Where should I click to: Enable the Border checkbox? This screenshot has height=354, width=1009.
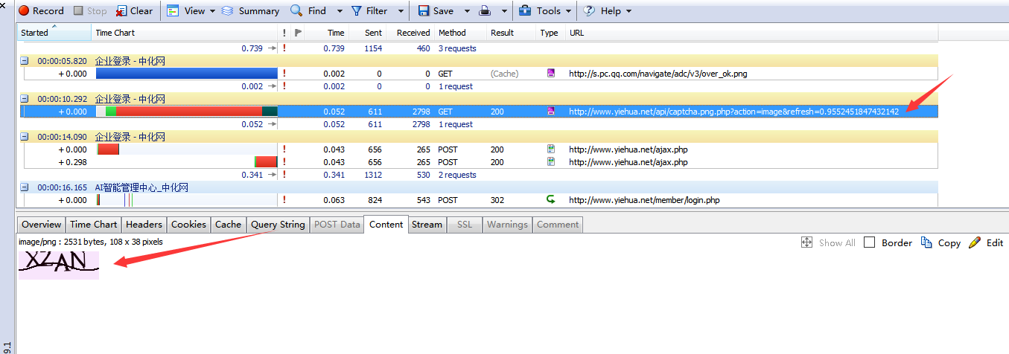[x=869, y=243]
